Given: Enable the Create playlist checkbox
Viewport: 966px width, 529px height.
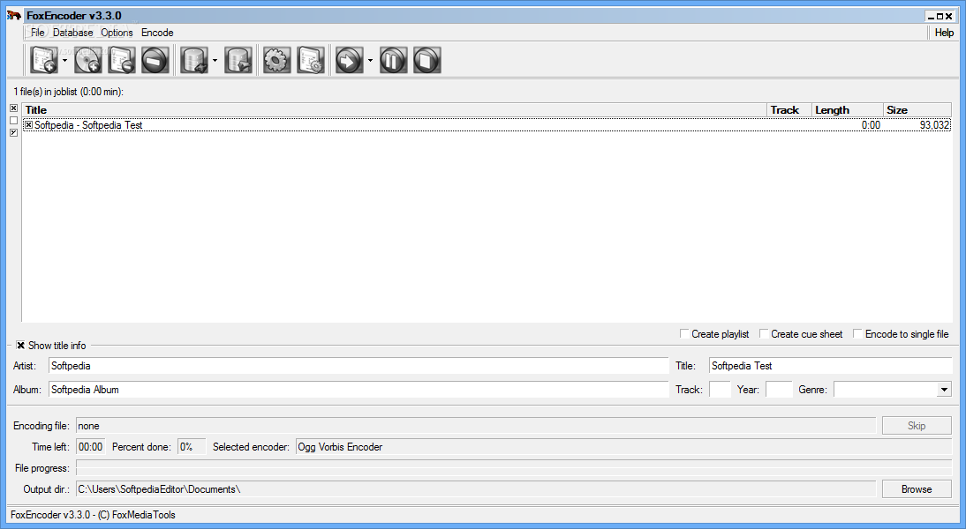Looking at the screenshot, I should (x=683, y=333).
